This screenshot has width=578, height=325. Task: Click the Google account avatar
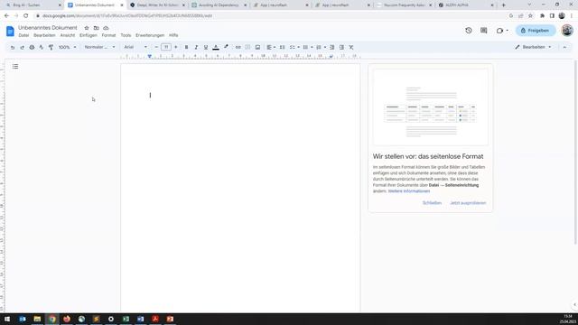567,30
